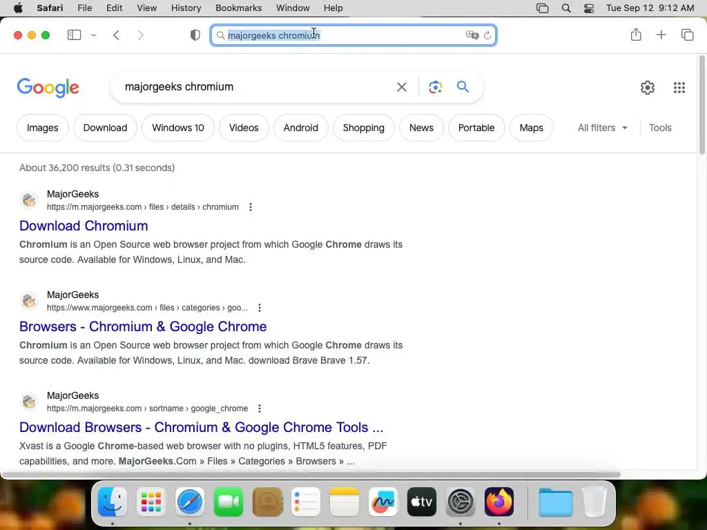The height and width of the screenshot is (530, 707).
Task: Open the View menu
Action: (147, 8)
